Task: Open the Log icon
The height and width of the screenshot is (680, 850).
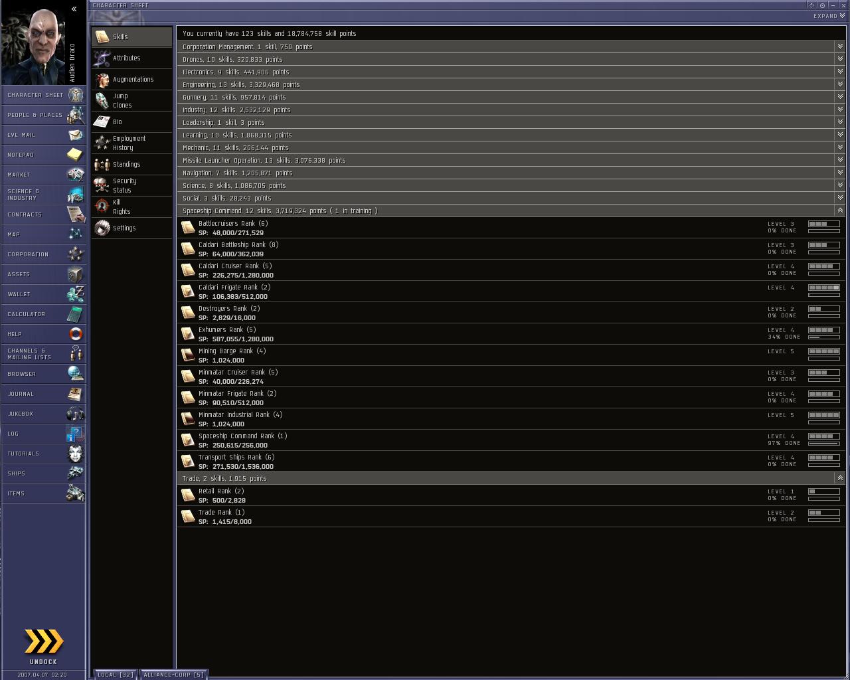Action: click(x=76, y=434)
